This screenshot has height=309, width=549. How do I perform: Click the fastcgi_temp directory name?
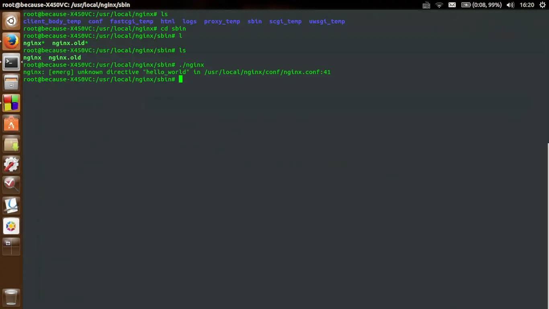[x=132, y=21]
